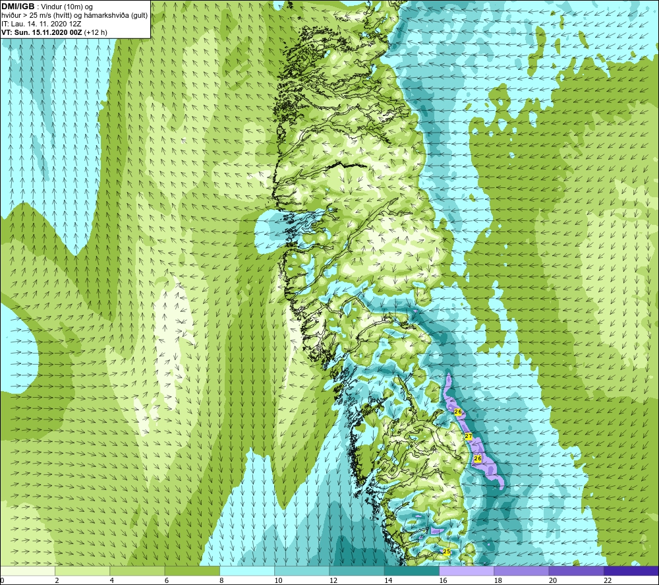Click the '12' label on the scale
The height and width of the screenshot is (585, 659).
[333, 581]
